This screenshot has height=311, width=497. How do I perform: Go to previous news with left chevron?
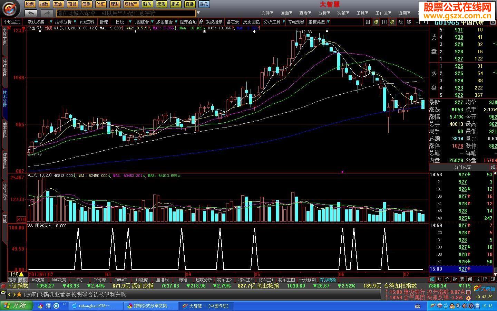click(10, 294)
